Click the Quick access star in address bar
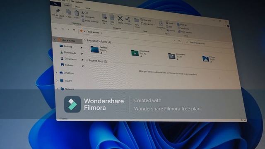The height and width of the screenshot is (149, 265). coord(81,31)
